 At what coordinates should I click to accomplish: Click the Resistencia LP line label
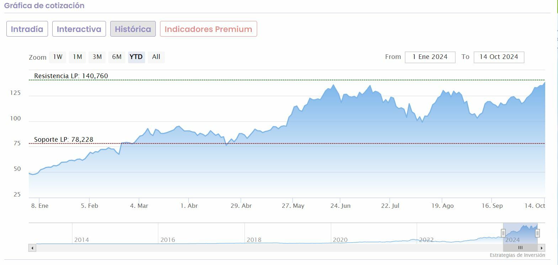point(71,76)
